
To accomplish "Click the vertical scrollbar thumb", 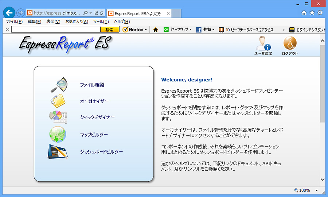I will [x=323, y=84].
